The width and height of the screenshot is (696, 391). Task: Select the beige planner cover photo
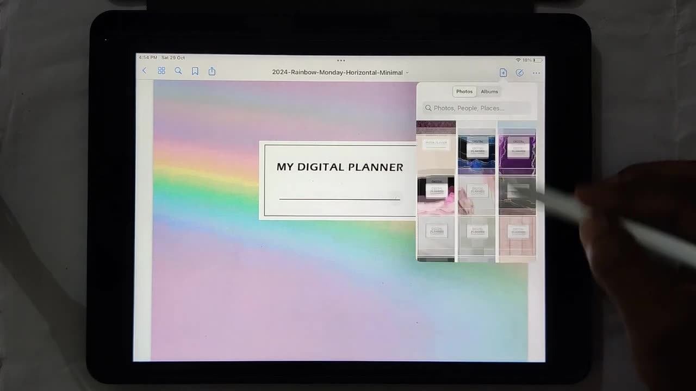click(436, 154)
